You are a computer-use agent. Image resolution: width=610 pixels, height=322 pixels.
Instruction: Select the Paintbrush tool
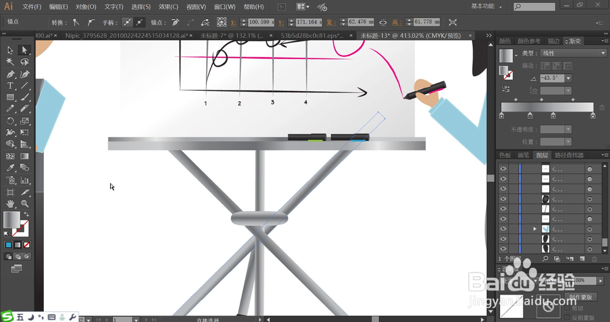(x=24, y=97)
